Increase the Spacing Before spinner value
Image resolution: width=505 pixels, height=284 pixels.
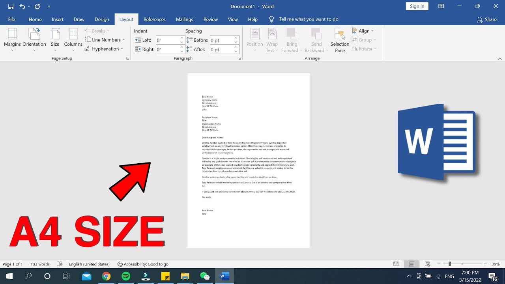click(x=236, y=38)
